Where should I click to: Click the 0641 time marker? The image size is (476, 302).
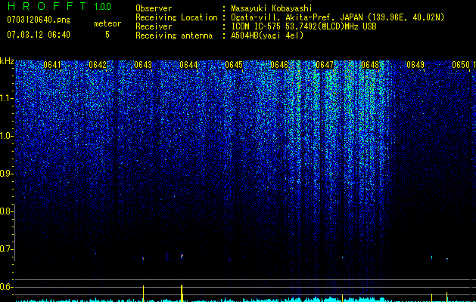[x=52, y=65]
